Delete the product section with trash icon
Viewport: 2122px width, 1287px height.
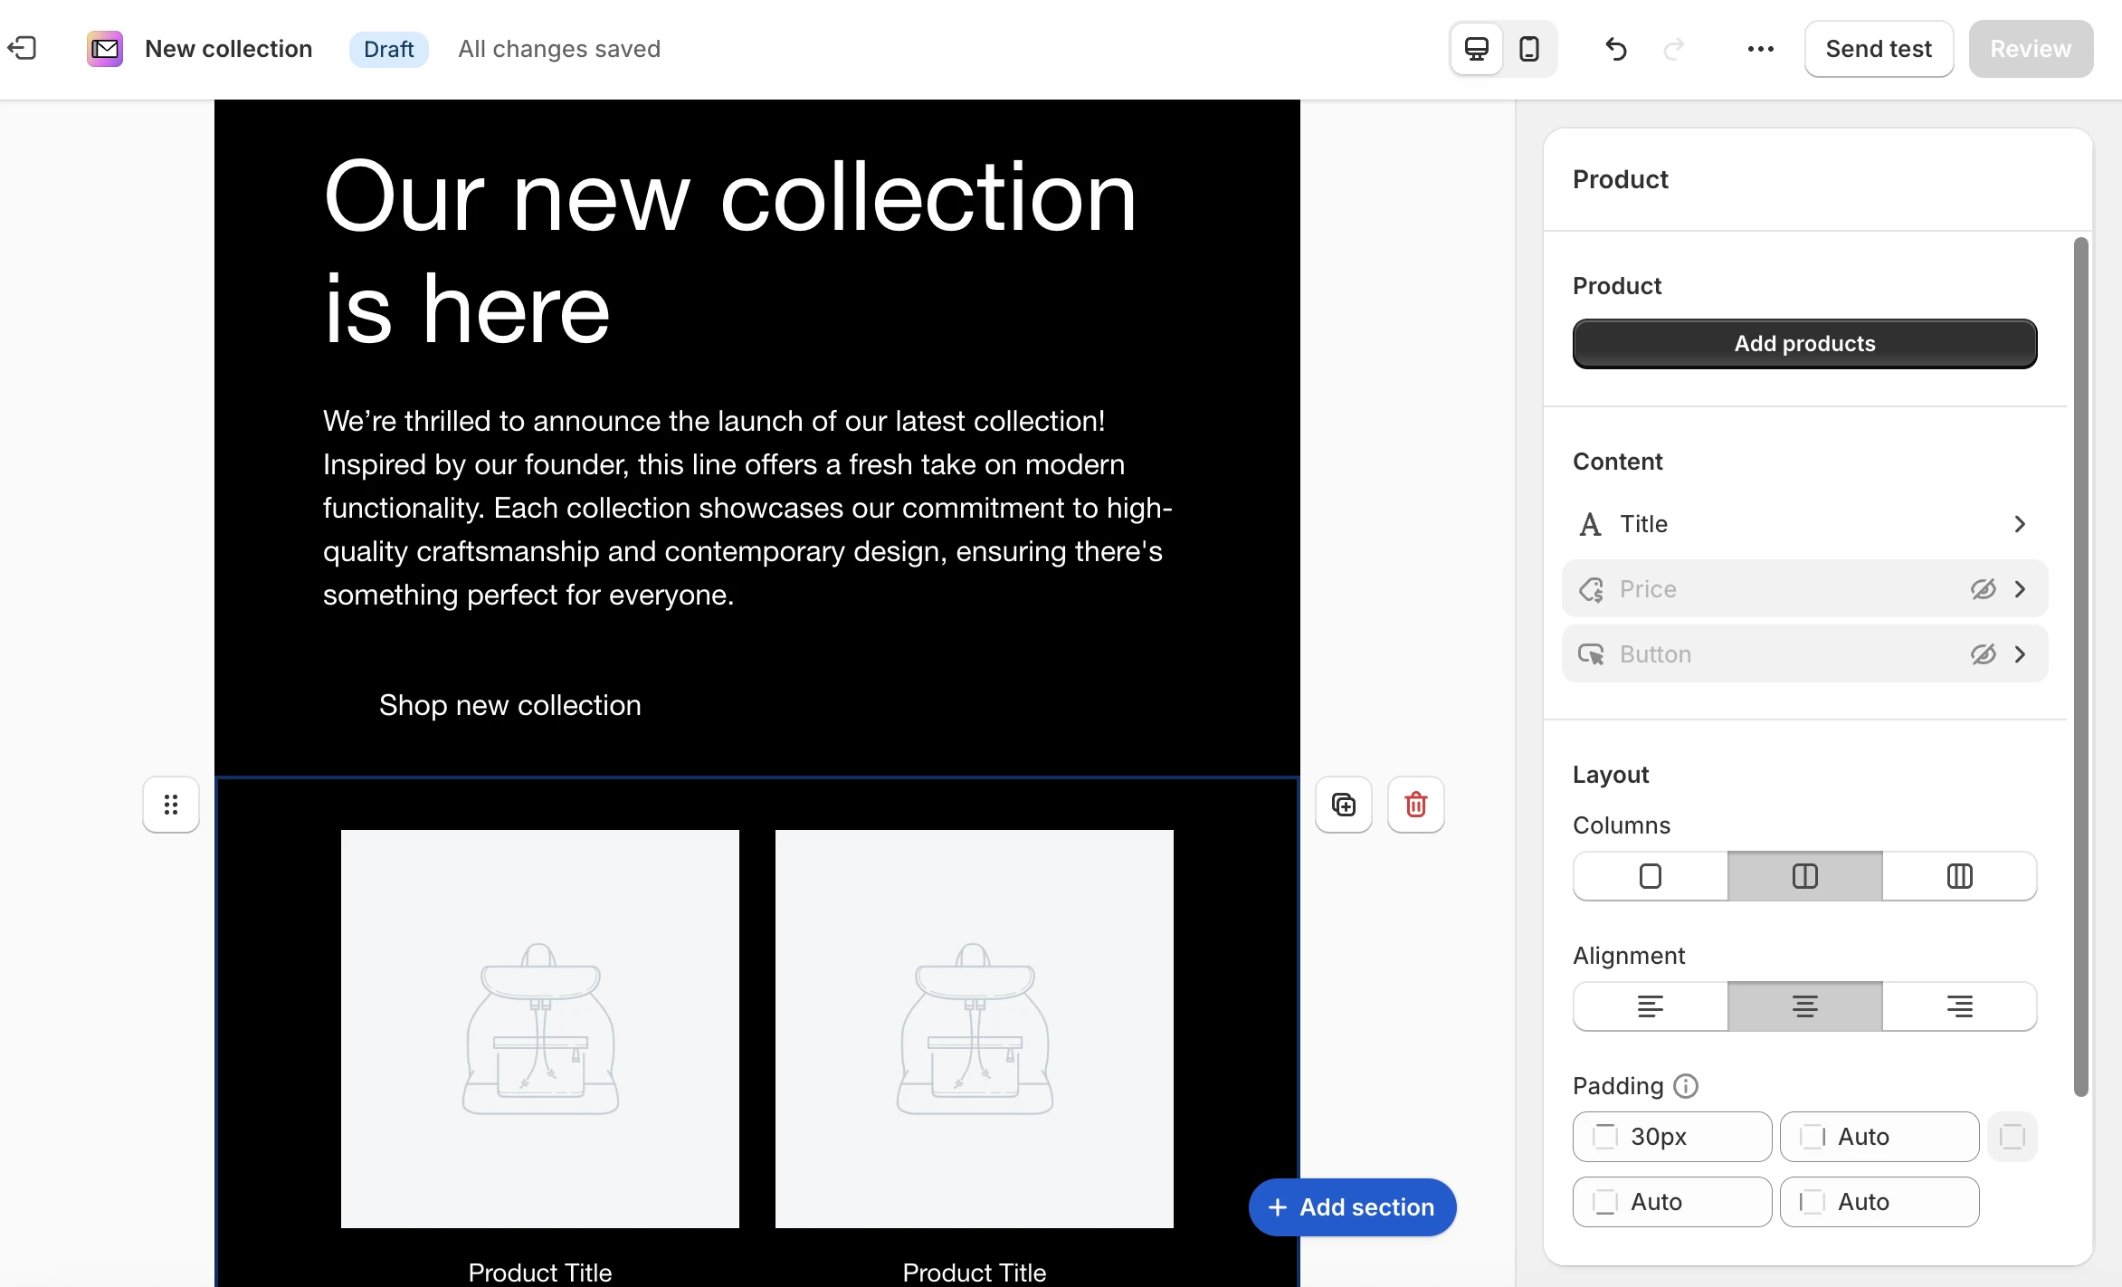pos(1415,804)
